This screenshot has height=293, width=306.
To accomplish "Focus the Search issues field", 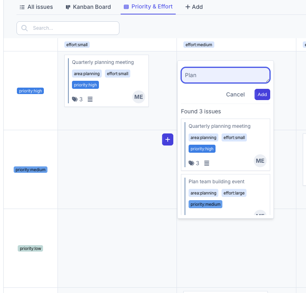I will 72,28.
